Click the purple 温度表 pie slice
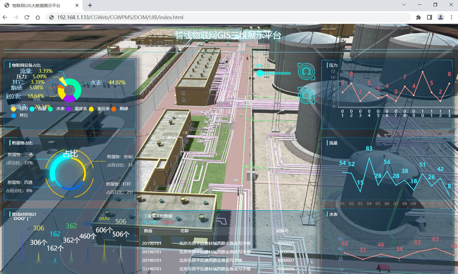 (69, 99)
